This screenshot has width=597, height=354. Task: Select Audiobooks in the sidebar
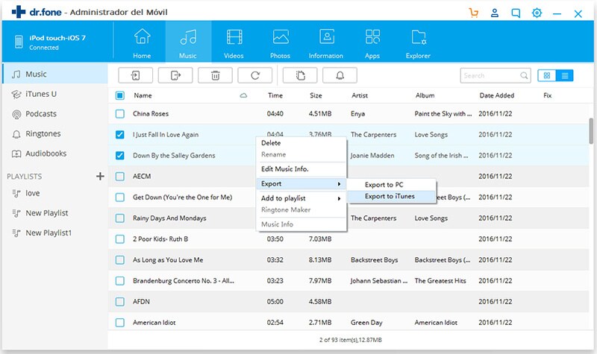pyautogui.click(x=55, y=154)
